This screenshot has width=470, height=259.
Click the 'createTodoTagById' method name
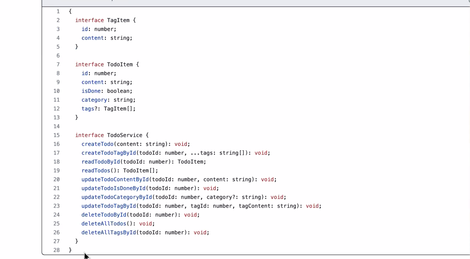[x=109, y=153]
